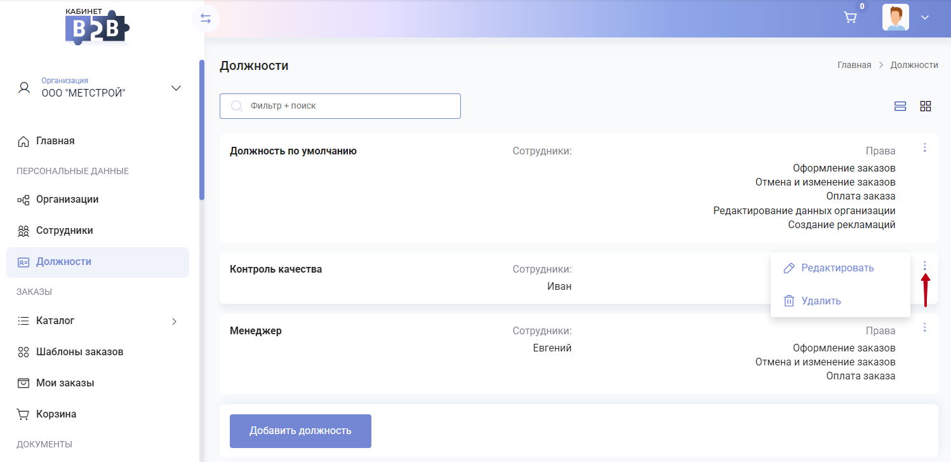Click the user avatar picture

pos(896,17)
